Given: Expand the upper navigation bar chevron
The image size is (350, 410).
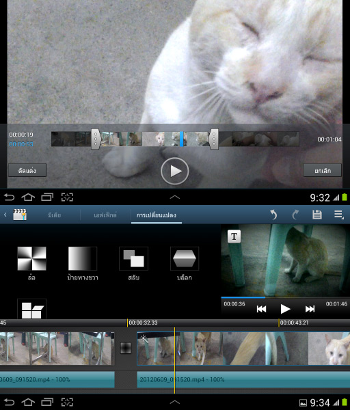Looking at the screenshot, I should 175,197.
